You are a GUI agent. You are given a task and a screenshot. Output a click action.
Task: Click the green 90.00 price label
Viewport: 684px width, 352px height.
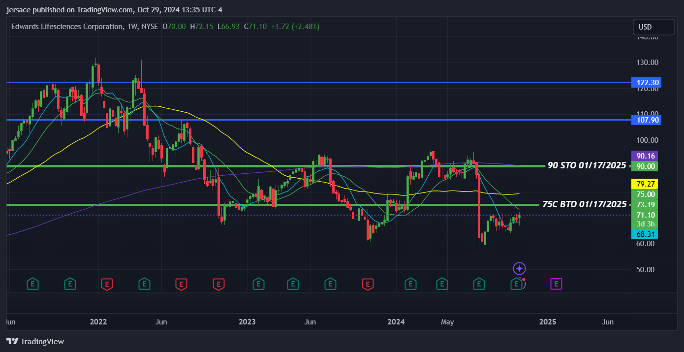(x=644, y=166)
